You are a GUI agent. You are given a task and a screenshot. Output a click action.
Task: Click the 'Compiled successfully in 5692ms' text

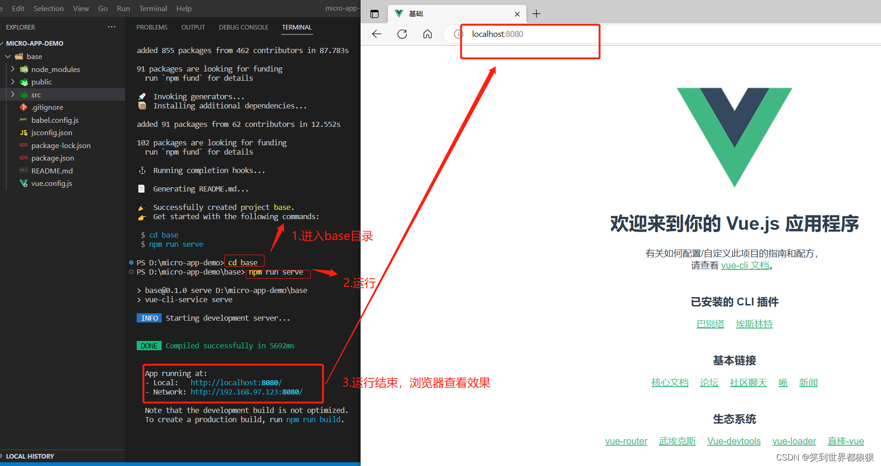[x=230, y=346]
